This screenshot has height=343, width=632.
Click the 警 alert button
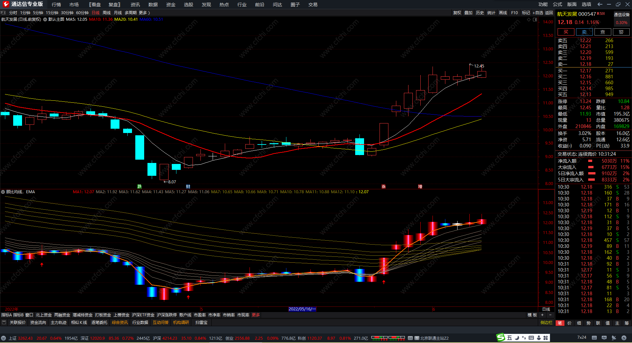[621, 32]
